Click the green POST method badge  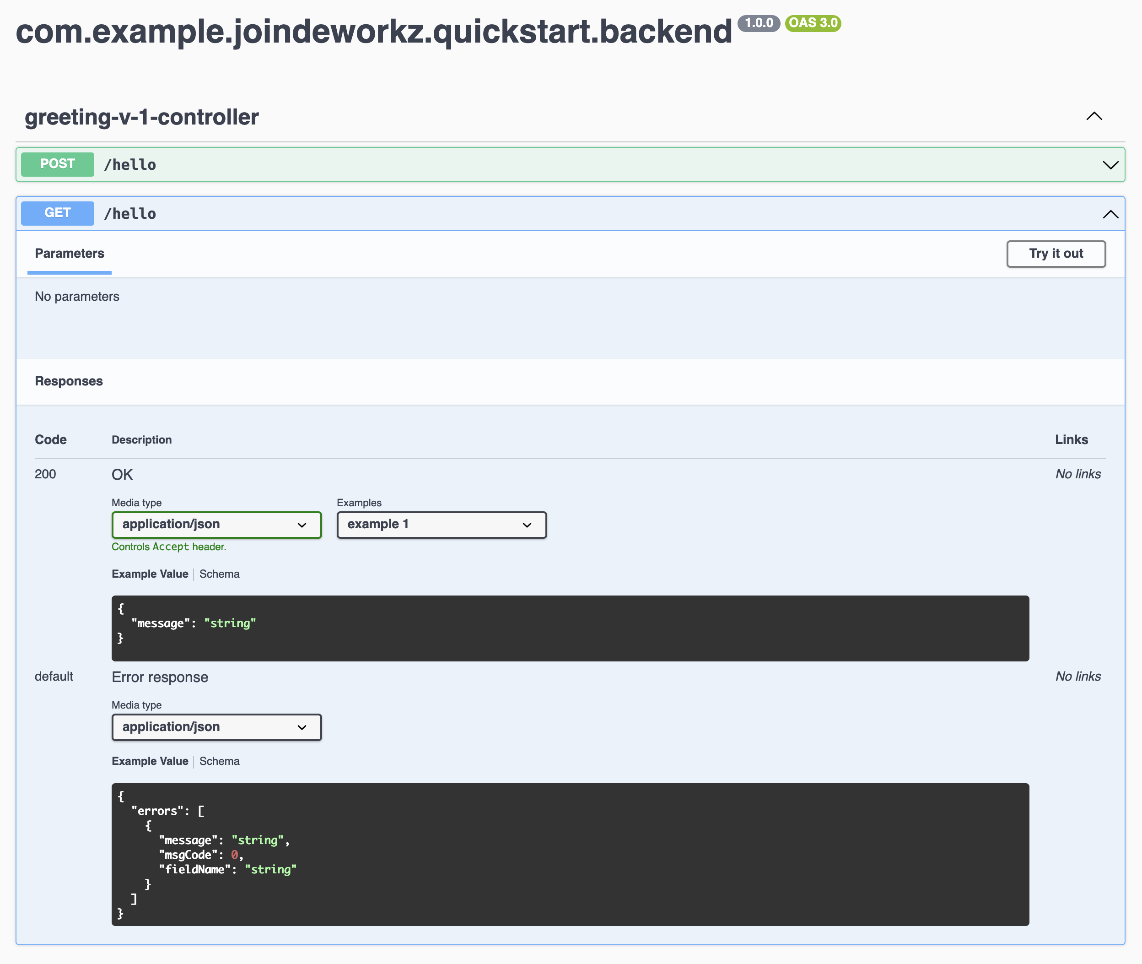coord(57,164)
